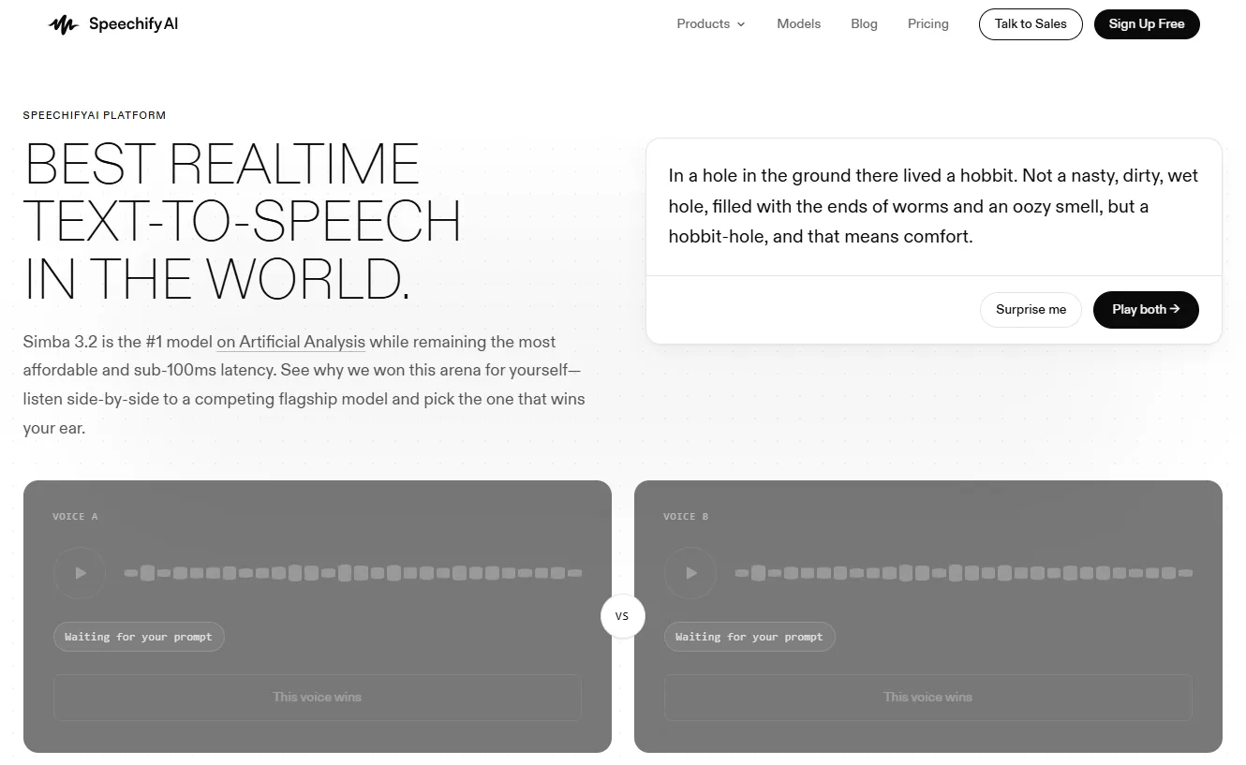Image resolution: width=1246 pixels, height=765 pixels.
Task: Play Voice A sample
Action: (x=80, y=573)
